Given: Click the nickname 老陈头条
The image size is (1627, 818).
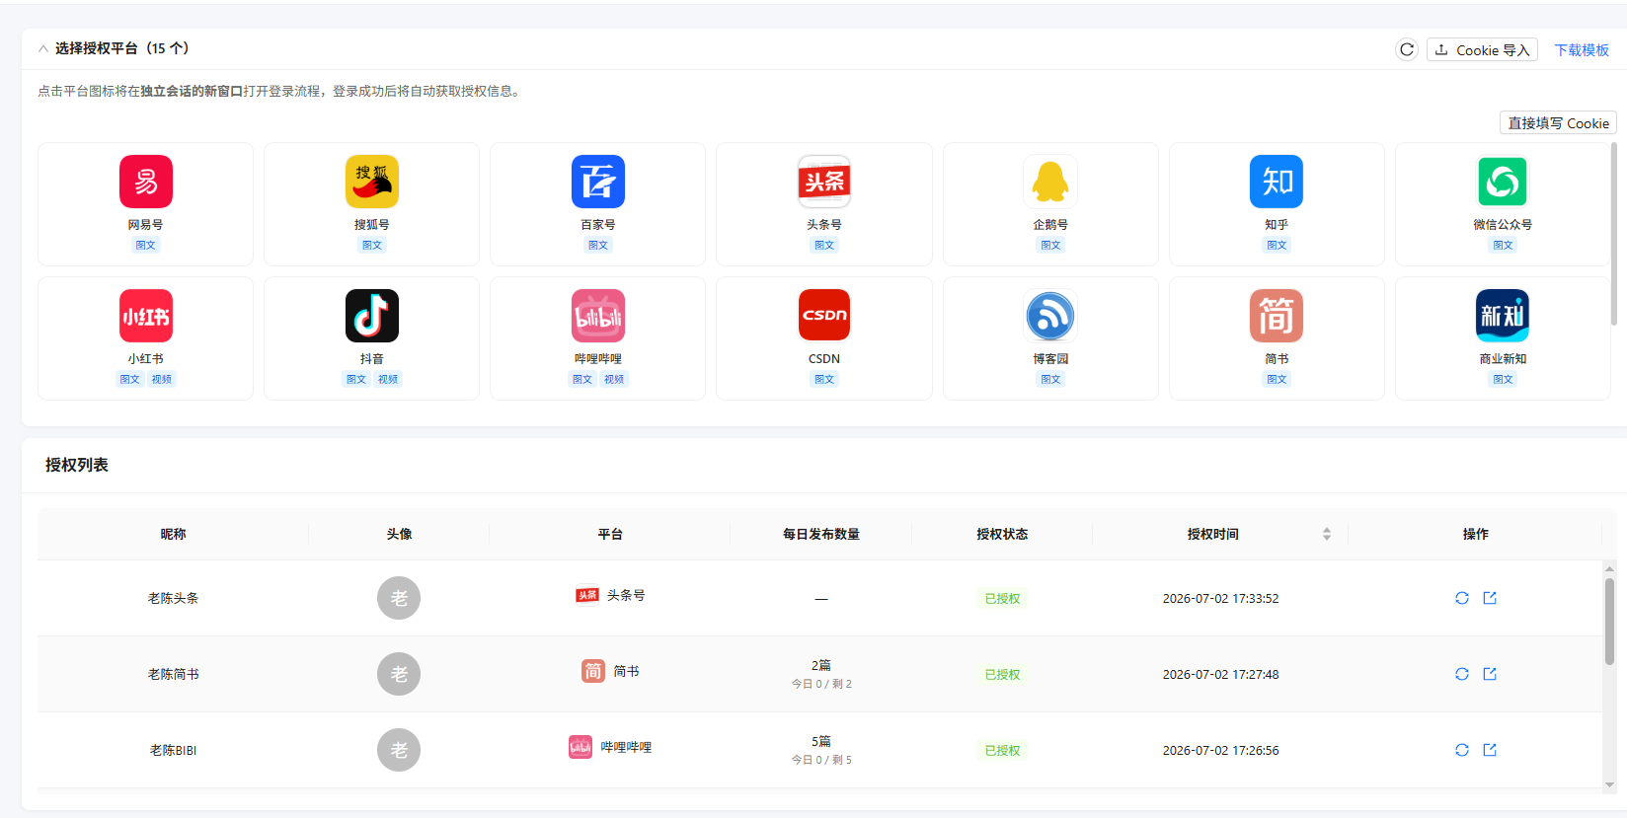Looking at the screenshot, I should [x=173, y=598].
